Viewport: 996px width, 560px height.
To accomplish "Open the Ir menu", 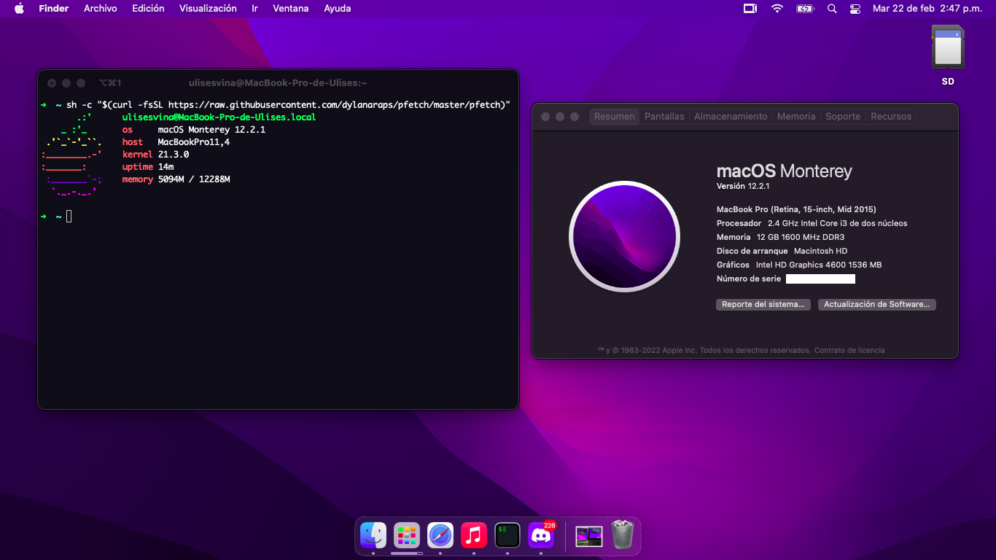I will coord(254,9).
